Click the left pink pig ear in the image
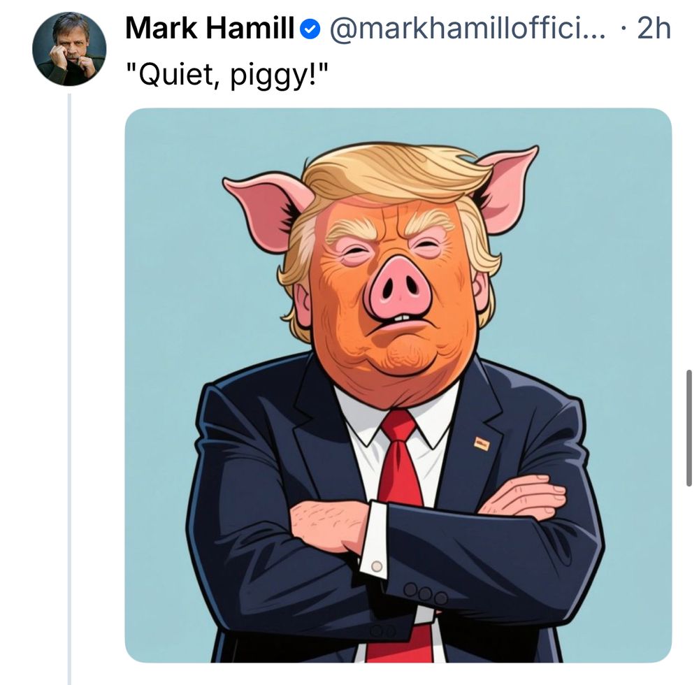 264,208
